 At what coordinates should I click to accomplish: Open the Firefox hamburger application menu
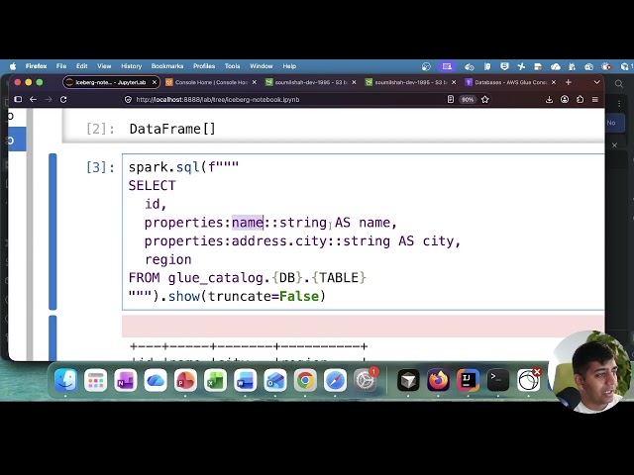[595, 99]
